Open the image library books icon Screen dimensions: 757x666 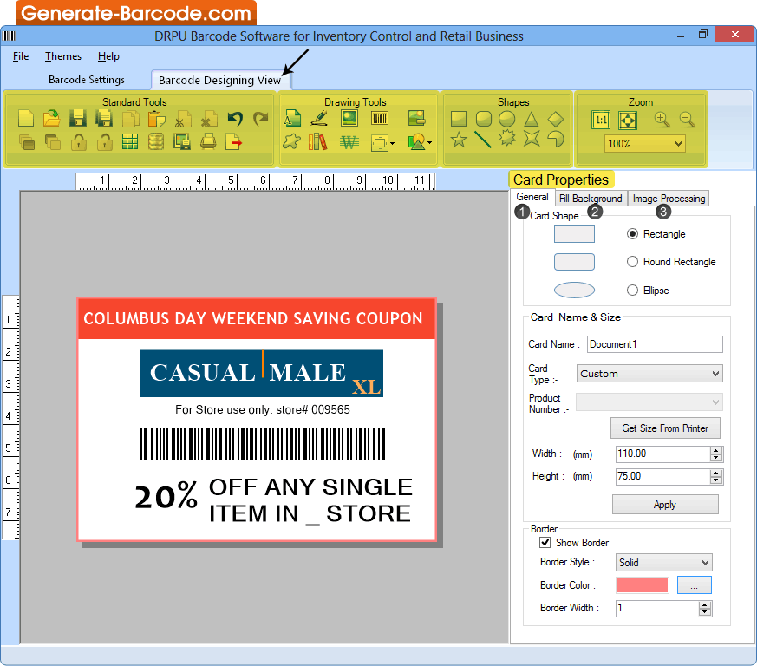coord(317,142)
